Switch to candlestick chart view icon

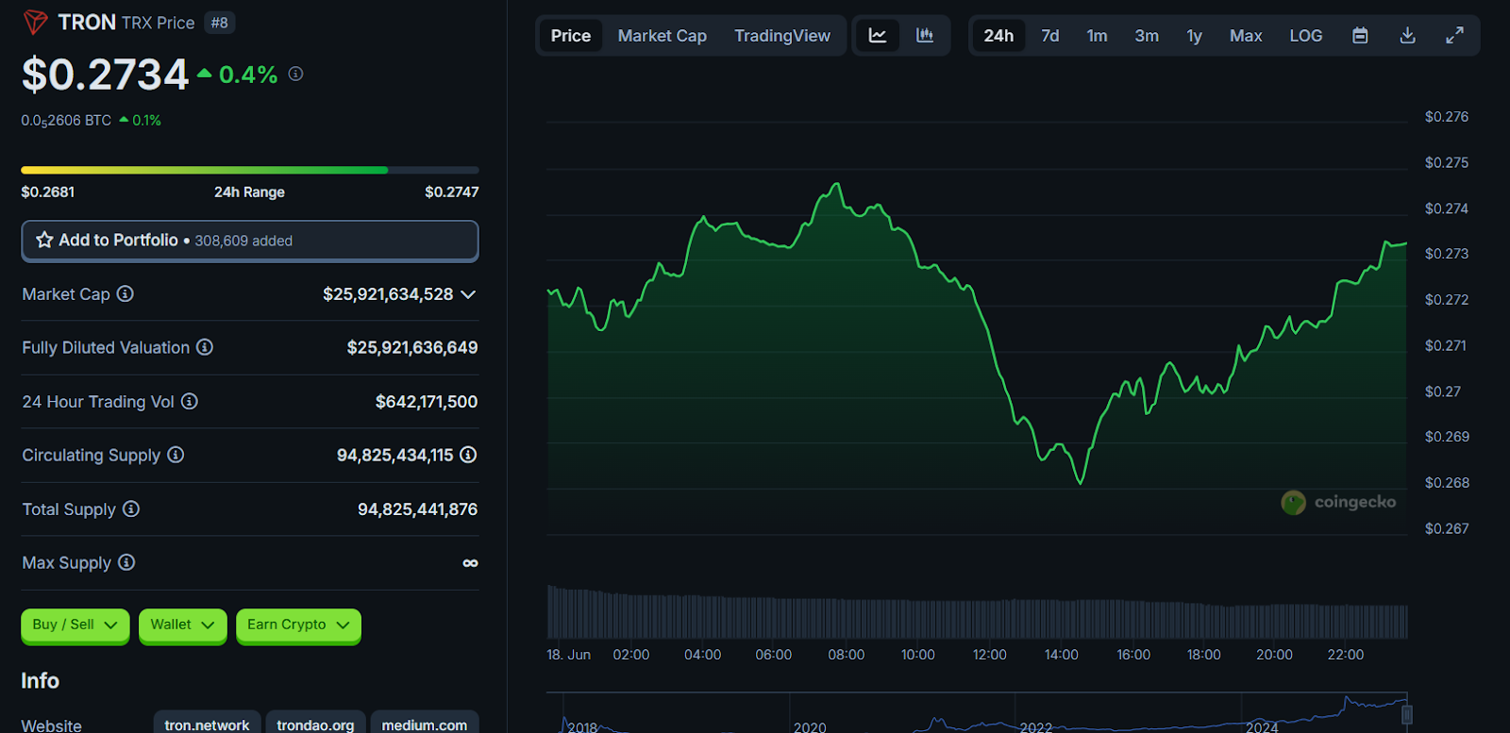coord(925,36)
